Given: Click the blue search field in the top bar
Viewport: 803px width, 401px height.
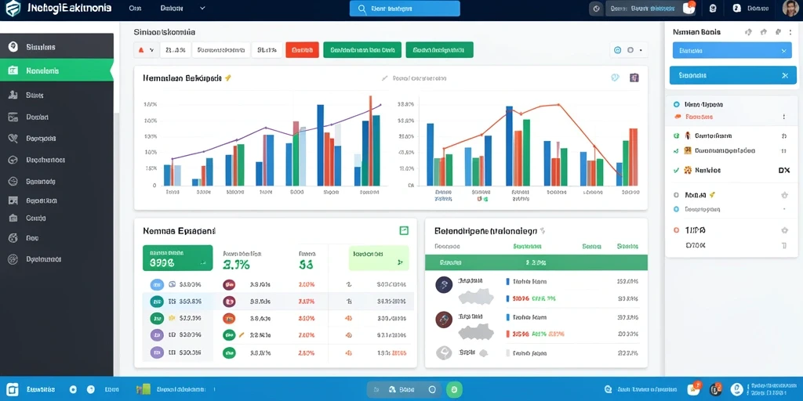Looking at the screenshot, I should point(405,9).
